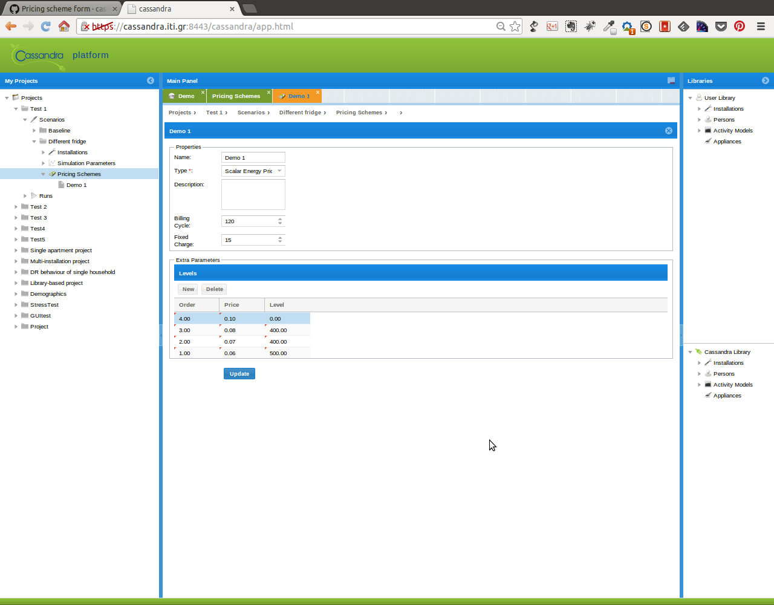Click the Price column header

tap(242, 305)
